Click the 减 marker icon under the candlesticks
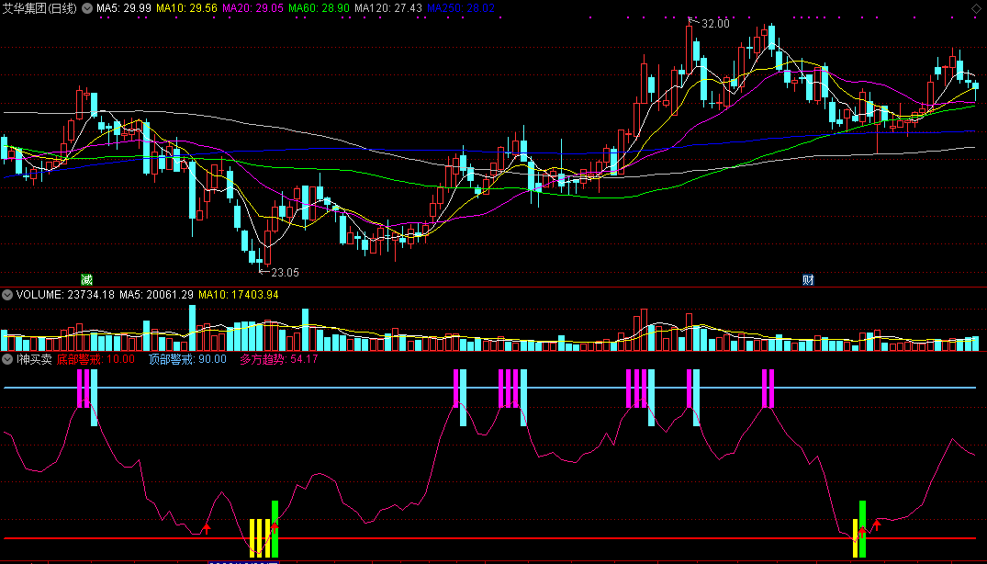 [x=86, y=279]
